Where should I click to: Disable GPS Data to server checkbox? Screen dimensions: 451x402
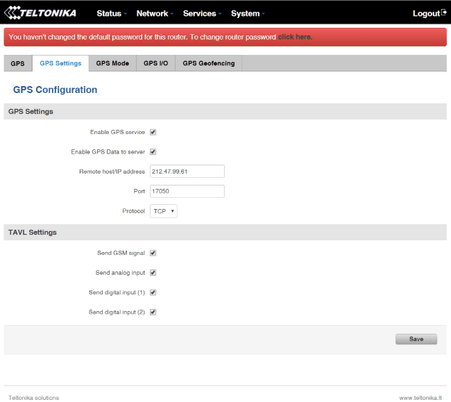[153, 151]
